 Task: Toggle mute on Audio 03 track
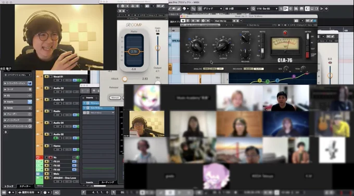[46, 100]
